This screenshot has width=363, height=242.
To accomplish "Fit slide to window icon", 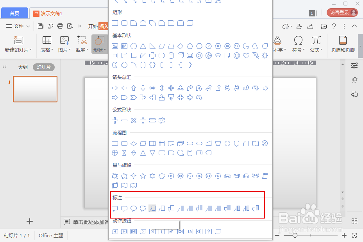I will pyautogui.click(x=354, y=235).
